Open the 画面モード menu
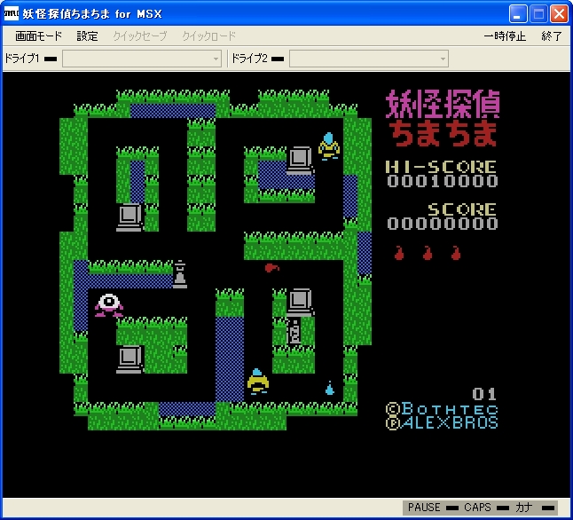The image size is (573, 520). [38, 36]
